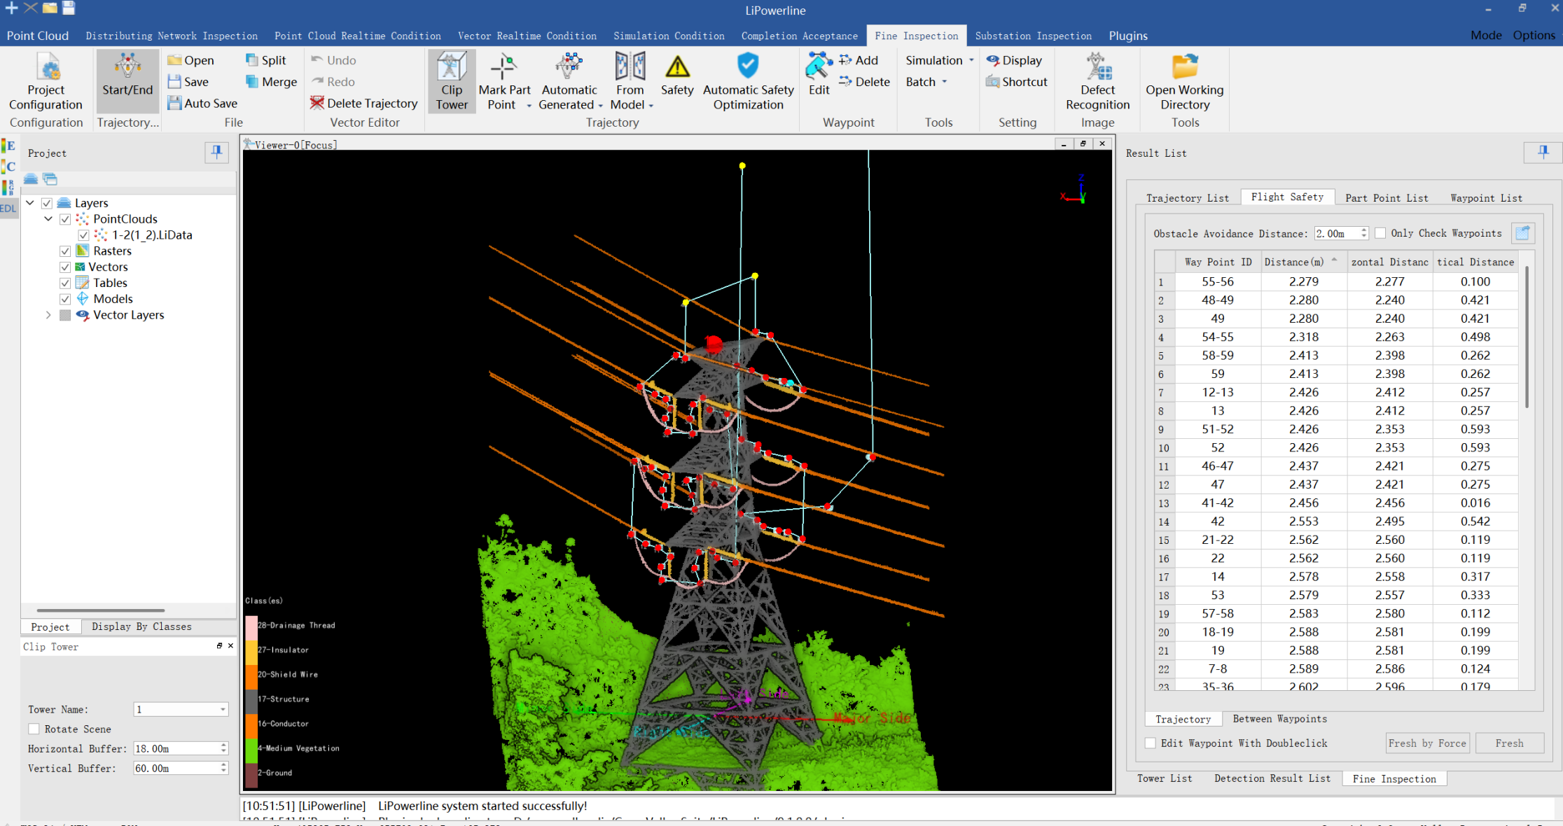The height and width of the screenshot is (826, 1563).
Task: Open the Tower Name dropdown
Action: (181, 710)
